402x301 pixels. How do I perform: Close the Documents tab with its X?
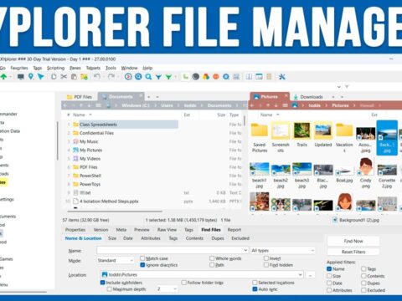[x=141, y=96]
